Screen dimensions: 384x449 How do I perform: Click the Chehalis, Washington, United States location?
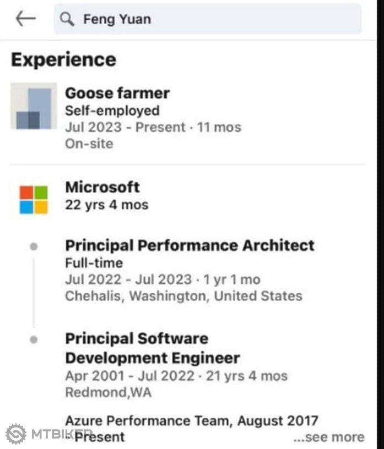tap(183, 296)
